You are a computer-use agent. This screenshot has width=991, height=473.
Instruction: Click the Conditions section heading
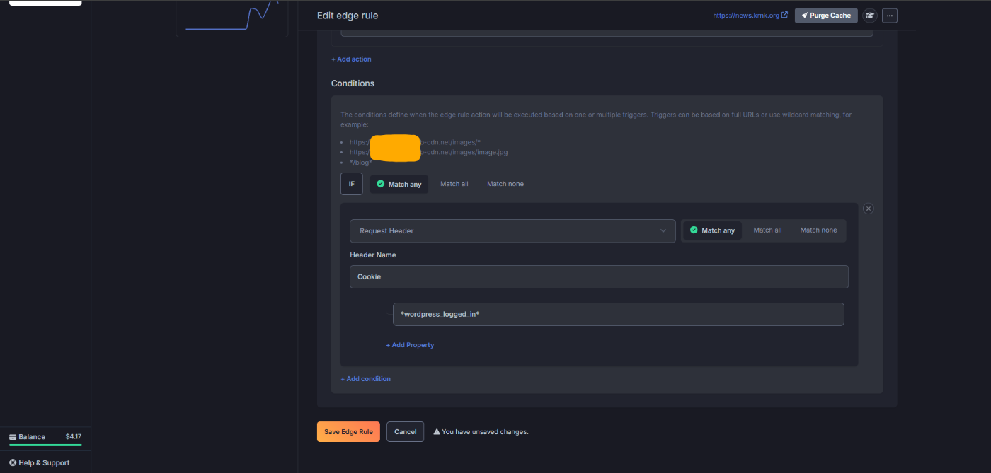(x=353, y=83)
